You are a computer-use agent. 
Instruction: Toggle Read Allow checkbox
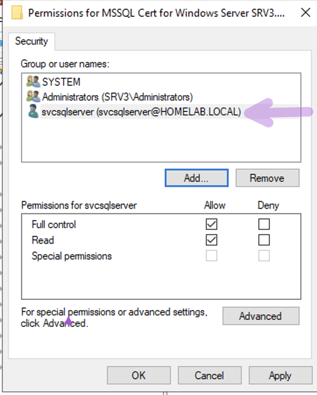(211, 240)
